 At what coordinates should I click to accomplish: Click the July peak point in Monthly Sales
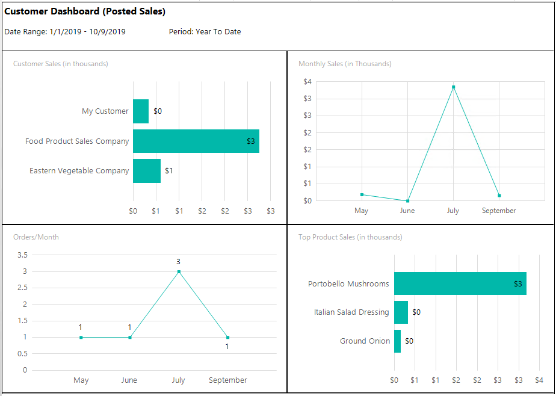point(453,87)
